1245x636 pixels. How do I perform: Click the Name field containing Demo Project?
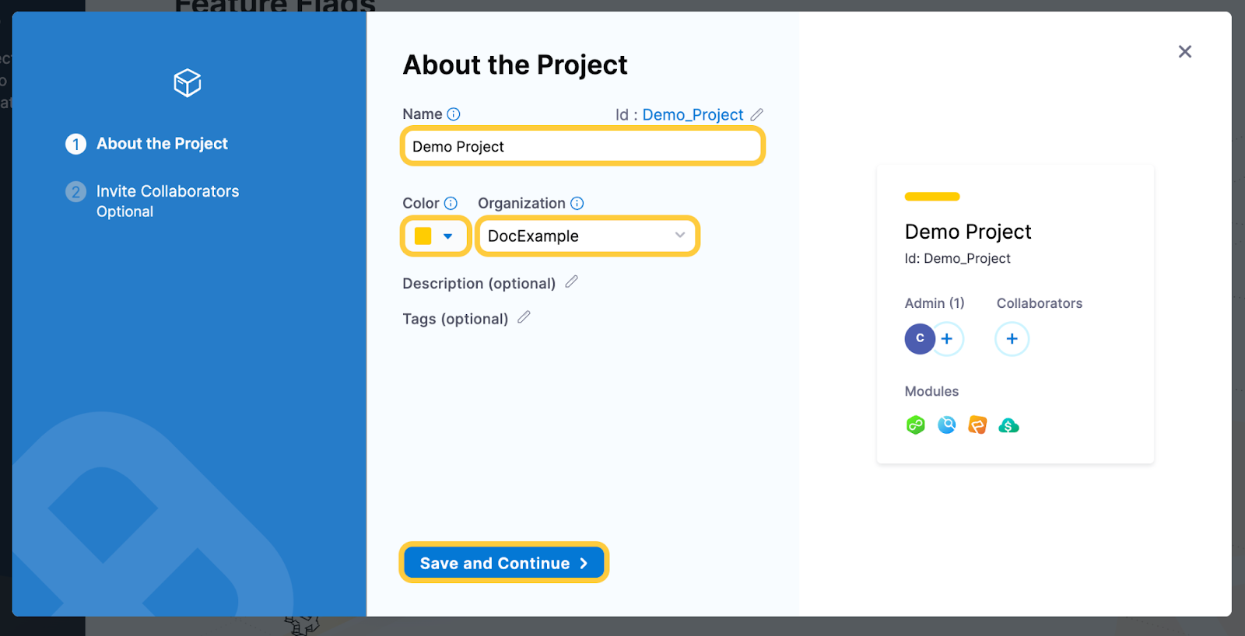(582, 147)
